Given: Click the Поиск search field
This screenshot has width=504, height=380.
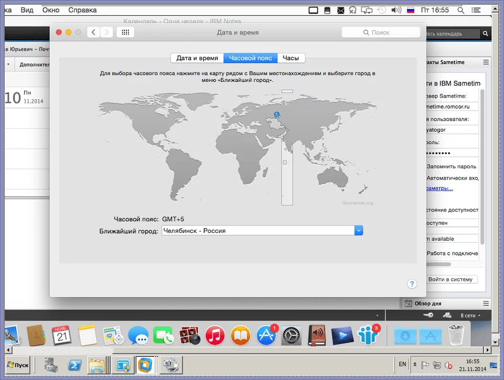Looking at the screenshot, I should pyautogui.click(x=381, y=32).
